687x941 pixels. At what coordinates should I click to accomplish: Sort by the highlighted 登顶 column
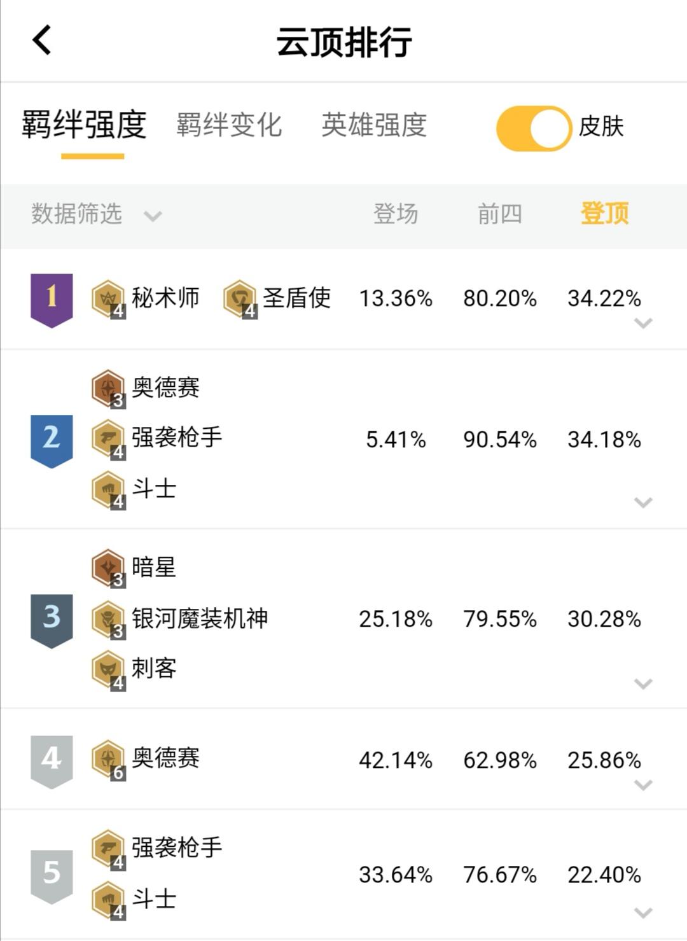click(604, 214)
